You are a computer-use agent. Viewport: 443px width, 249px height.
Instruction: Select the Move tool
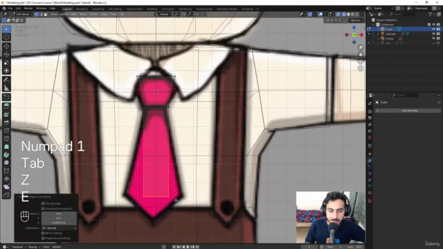click(6, 46)
